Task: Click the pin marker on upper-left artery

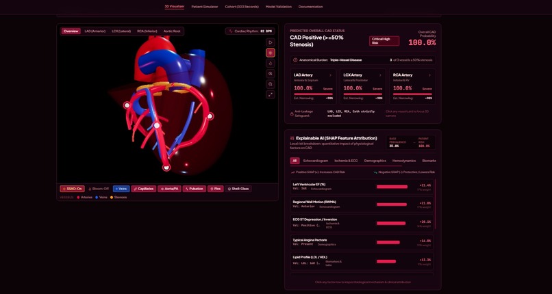Action: tap(127, 105)
